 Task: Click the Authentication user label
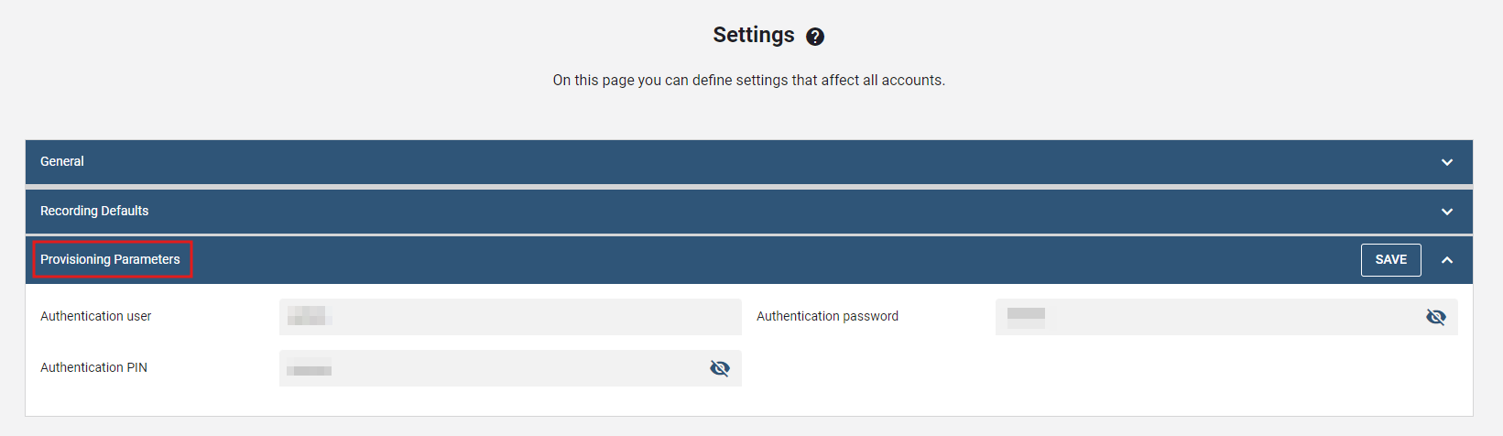click(96, 316)
